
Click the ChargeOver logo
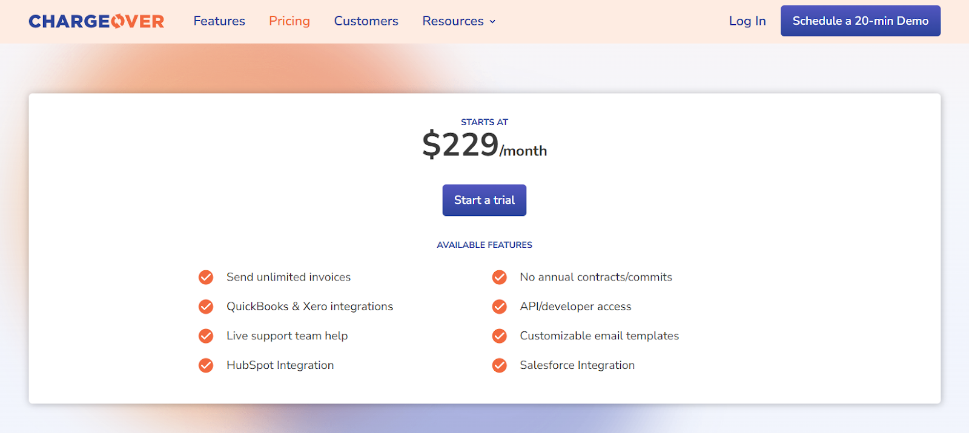pyautogui.click(x=96, y=21)
